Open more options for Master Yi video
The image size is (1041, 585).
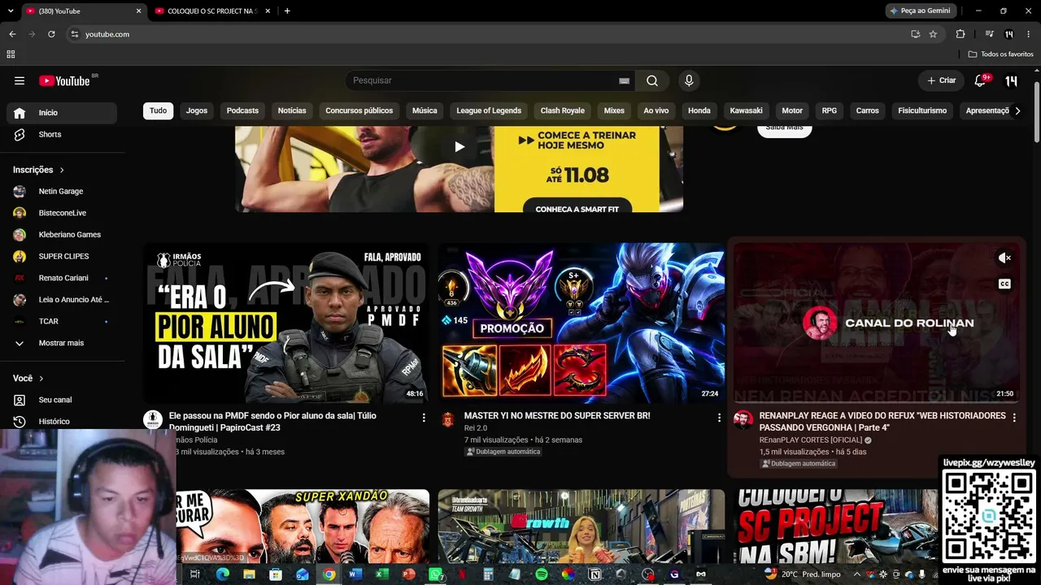(719, 418)
